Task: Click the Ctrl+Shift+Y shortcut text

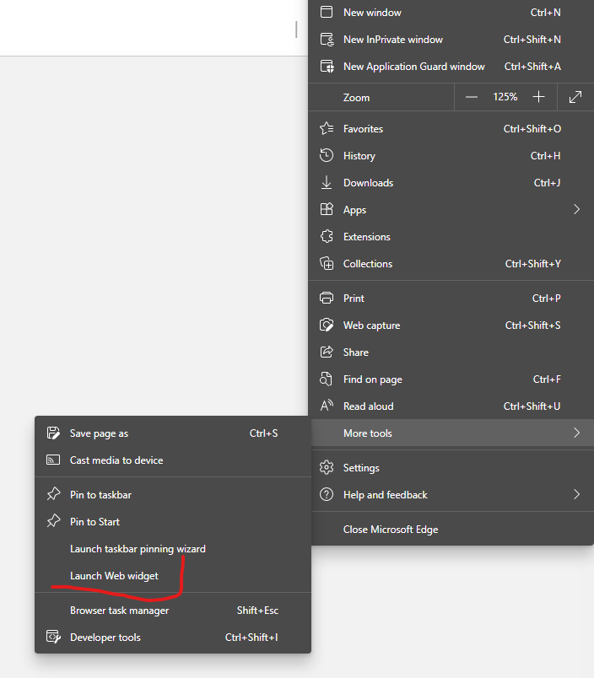Action: click(533, 264)
